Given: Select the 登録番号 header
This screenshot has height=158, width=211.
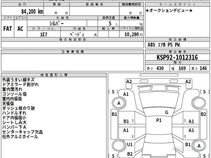Looking at the screenshot, I should coord(95,4).
